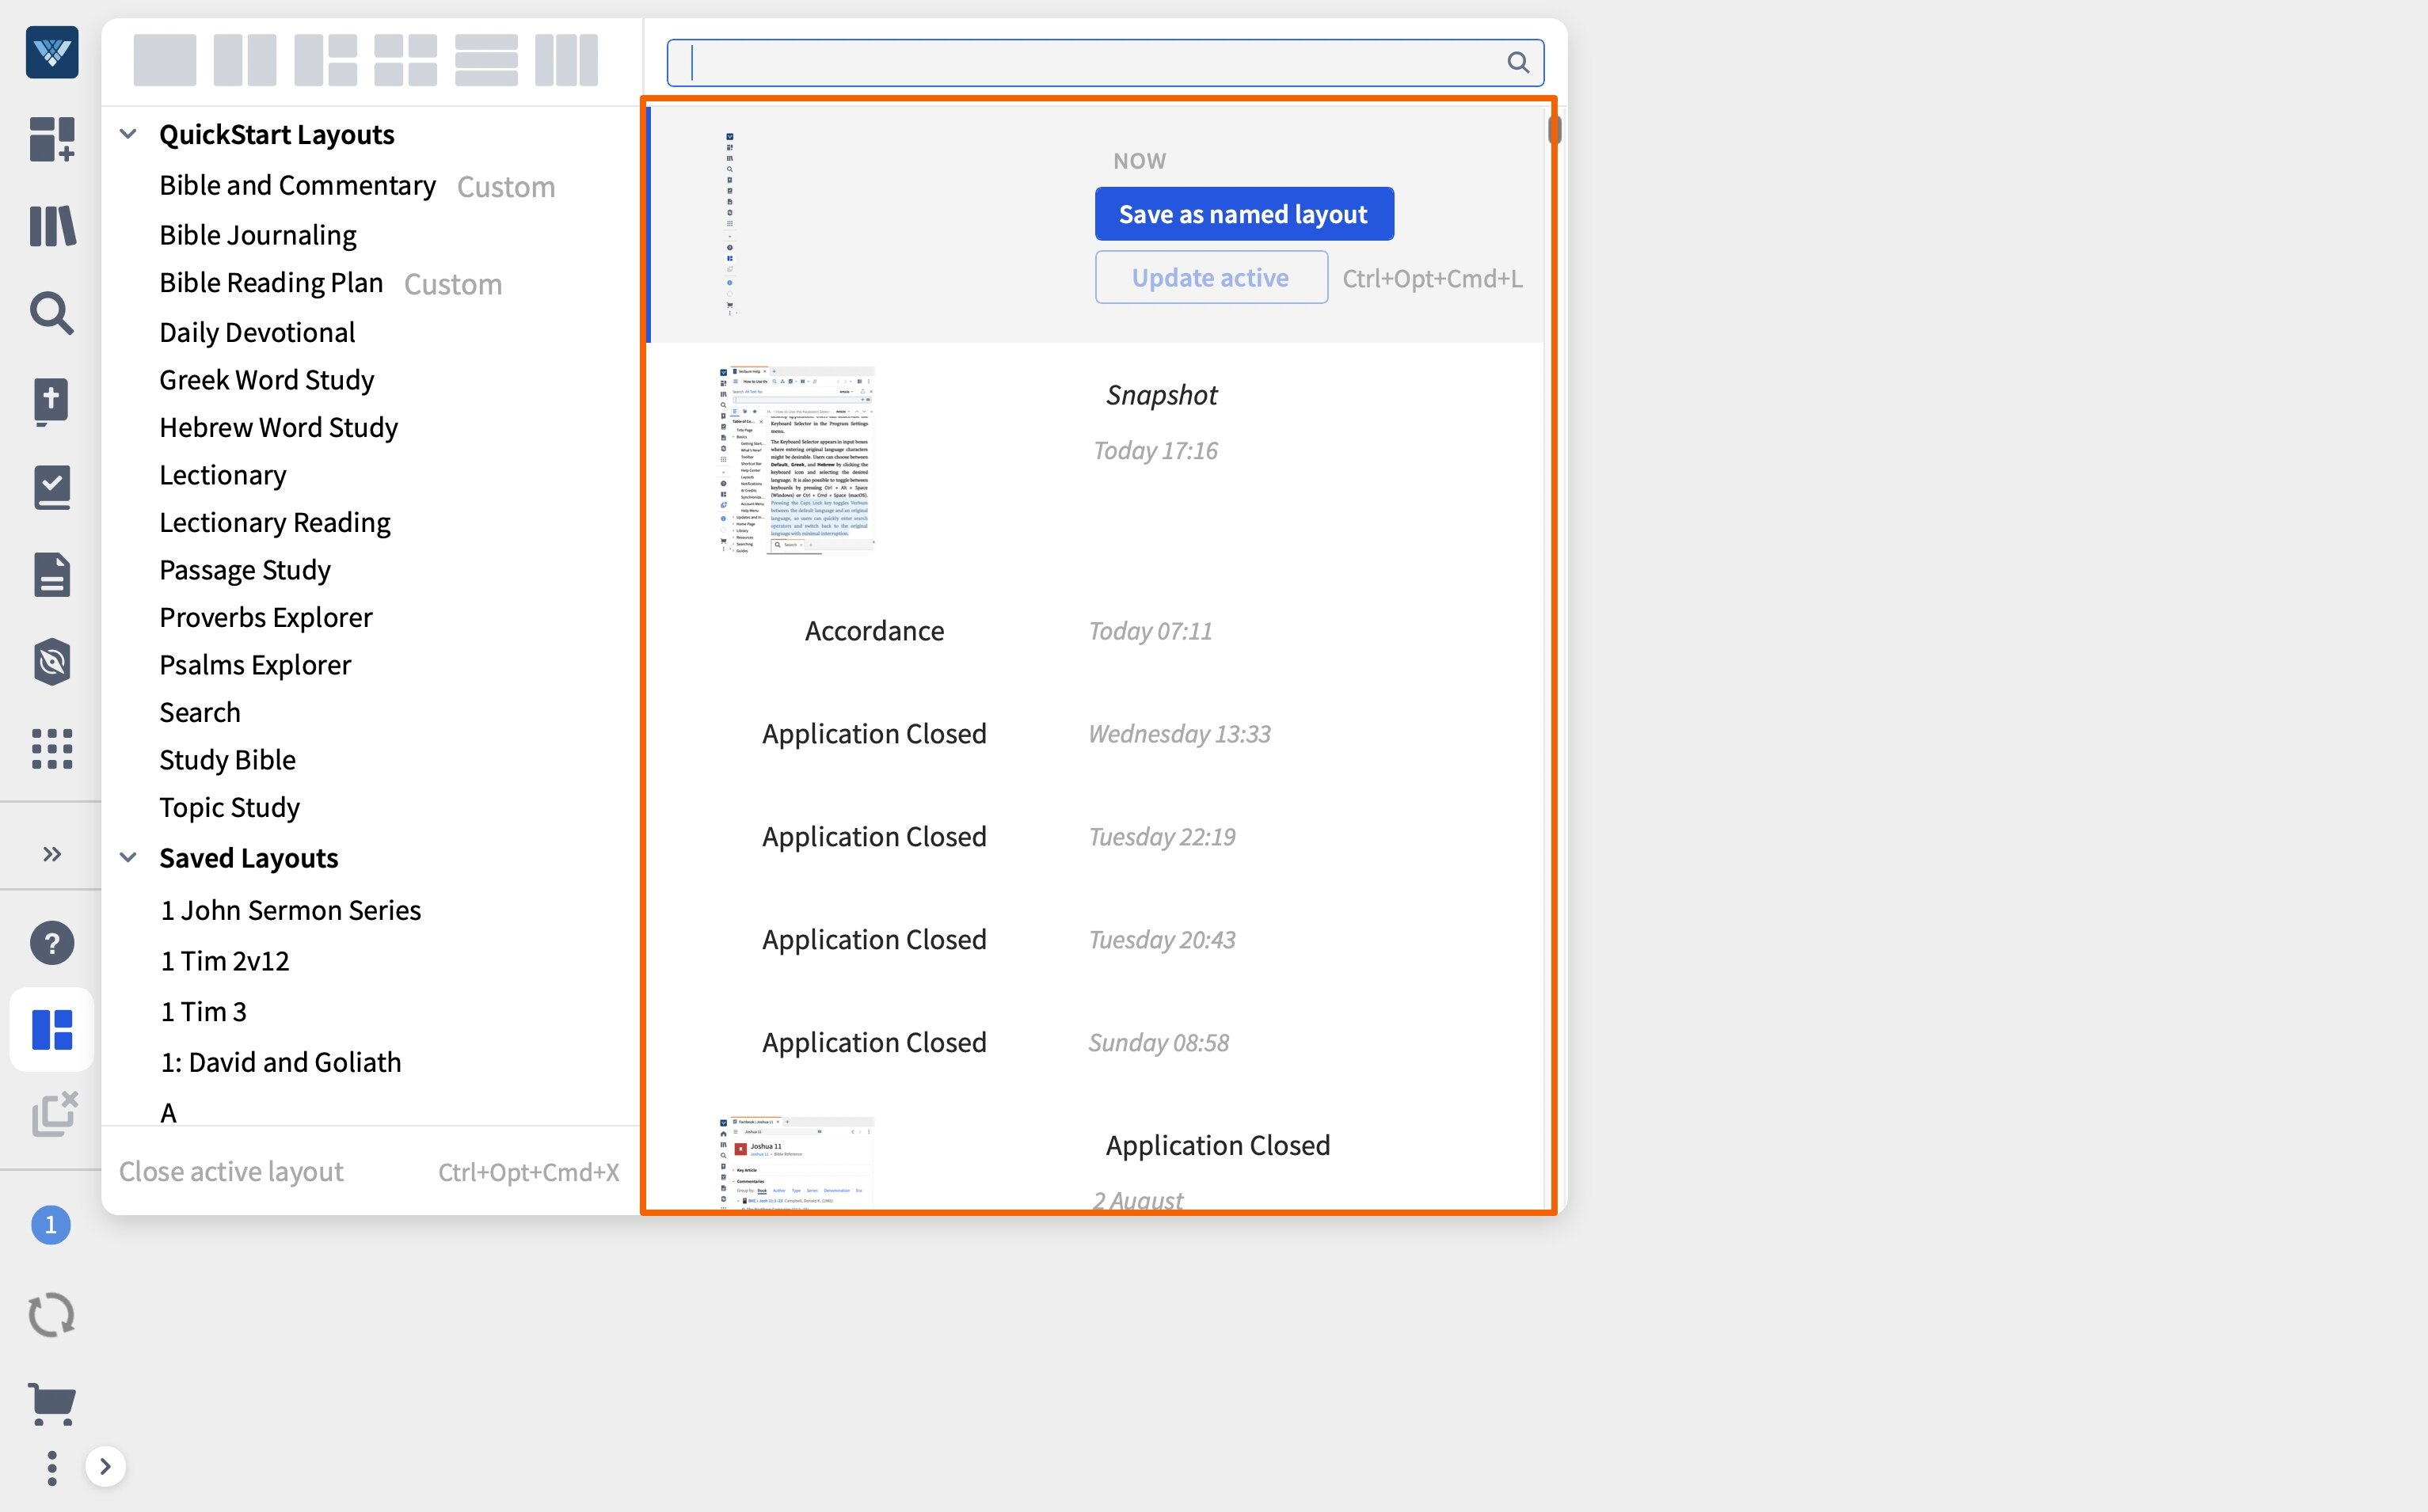Click Close active layout
The image size is (2428, 1512).
pyautogui.click(x=231, y=1172)
